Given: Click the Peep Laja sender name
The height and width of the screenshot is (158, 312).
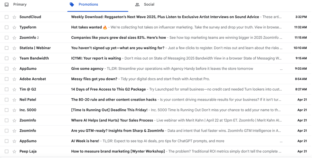Looking at the screenshot, I should click(x=28, y=152).
